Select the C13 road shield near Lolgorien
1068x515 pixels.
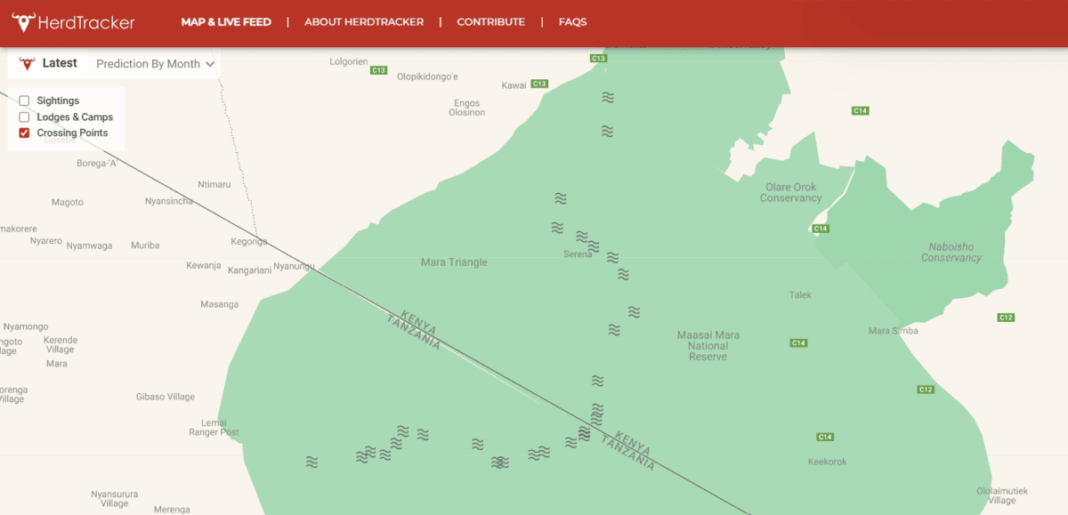point(377,68)
